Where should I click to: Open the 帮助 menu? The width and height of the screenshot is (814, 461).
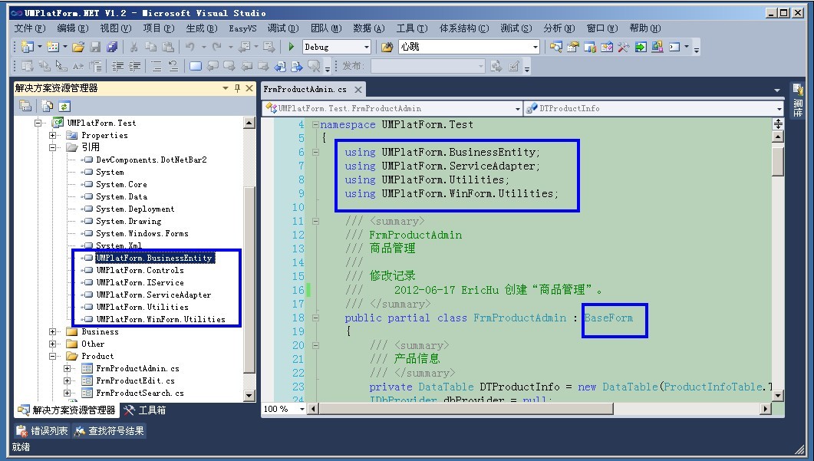coord(644,28)
